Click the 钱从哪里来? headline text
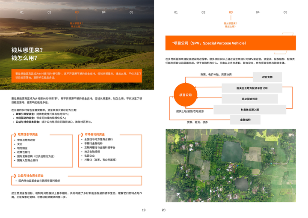308x218 pixels. coord(27,50)
